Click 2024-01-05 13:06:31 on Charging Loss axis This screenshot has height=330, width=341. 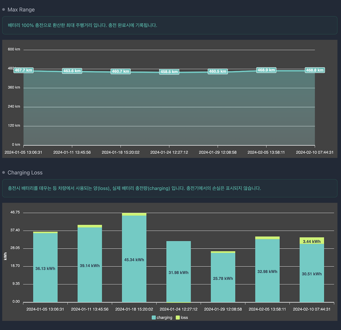(x=45, y=309)
